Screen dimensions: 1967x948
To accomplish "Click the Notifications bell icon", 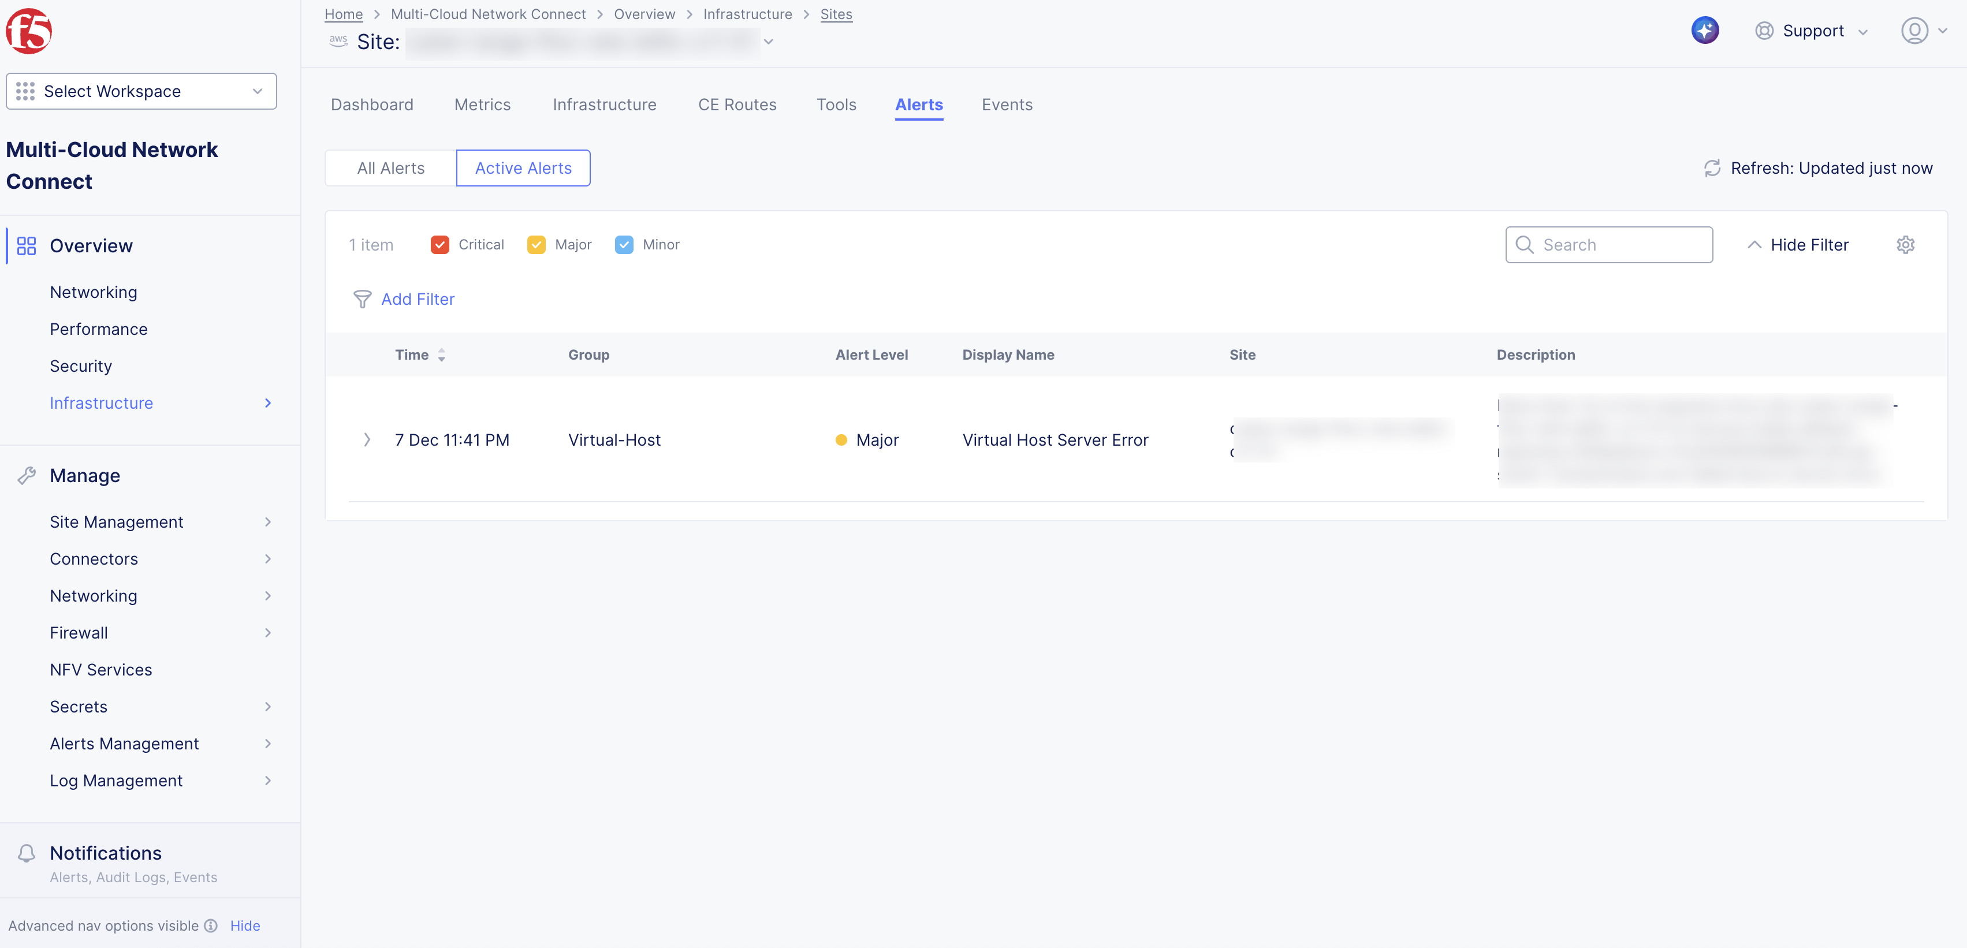I will click(27, 853).
